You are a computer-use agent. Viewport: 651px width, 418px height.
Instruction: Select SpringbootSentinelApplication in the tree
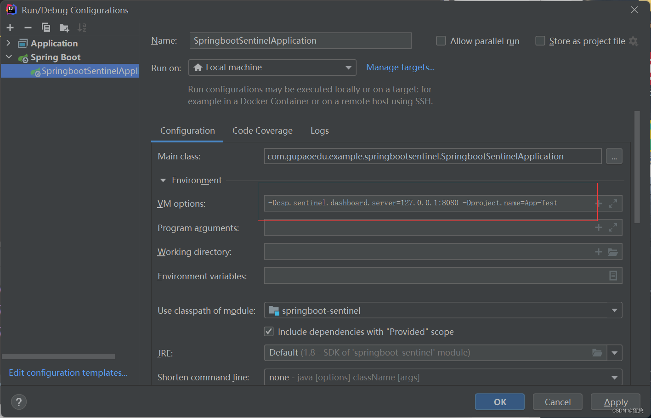point(70,71)
